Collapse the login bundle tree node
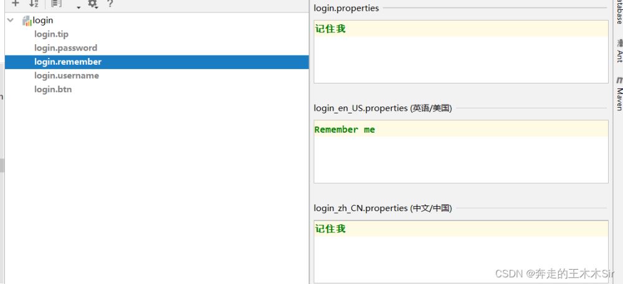 pos(11,21)
